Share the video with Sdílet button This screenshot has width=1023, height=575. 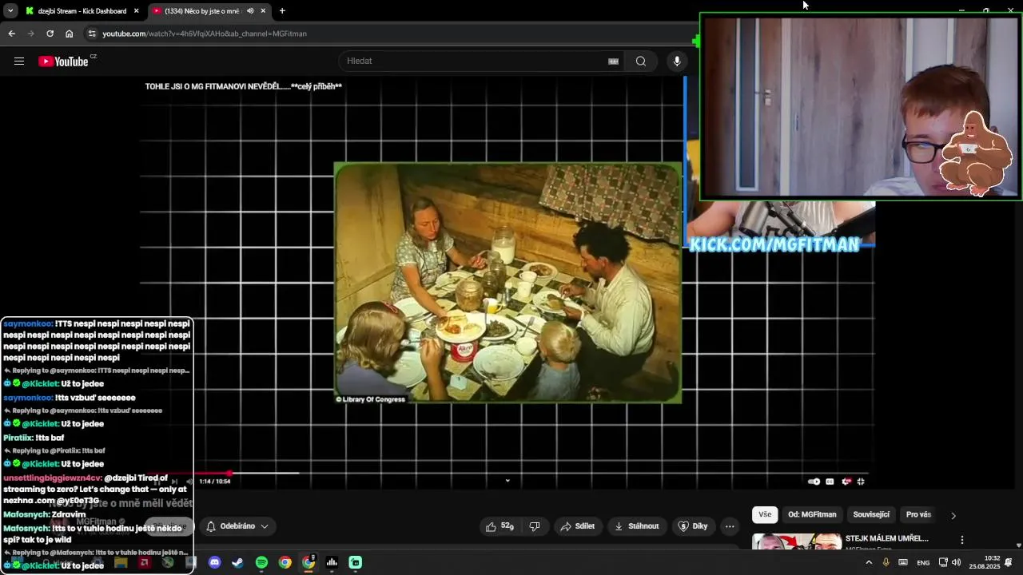578,526
